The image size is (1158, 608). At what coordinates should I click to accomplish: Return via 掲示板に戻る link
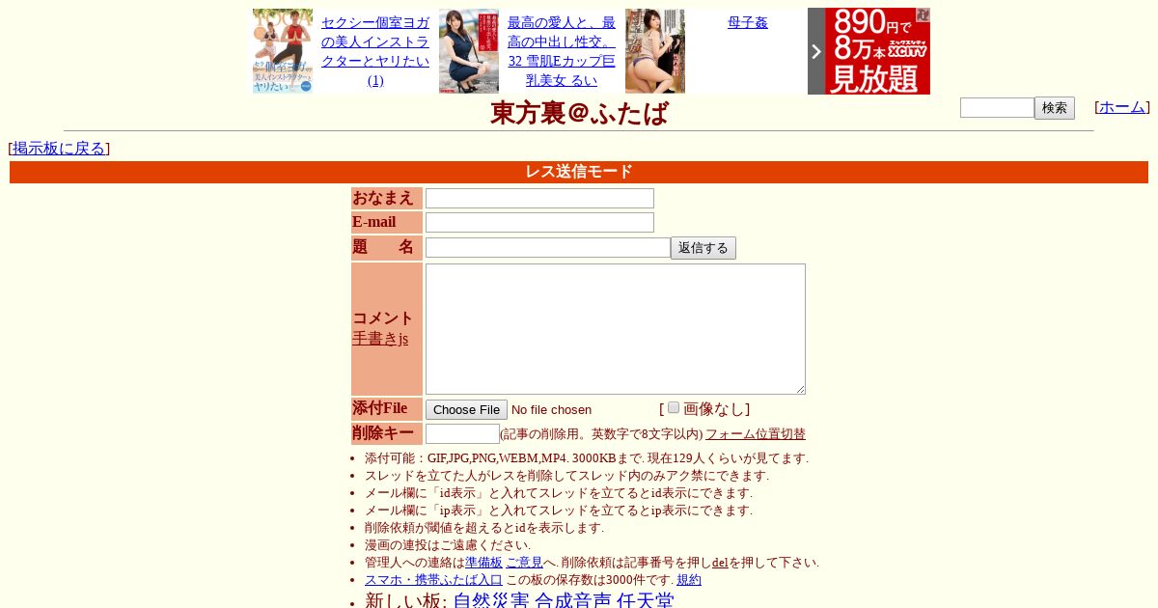coord(59,149)
